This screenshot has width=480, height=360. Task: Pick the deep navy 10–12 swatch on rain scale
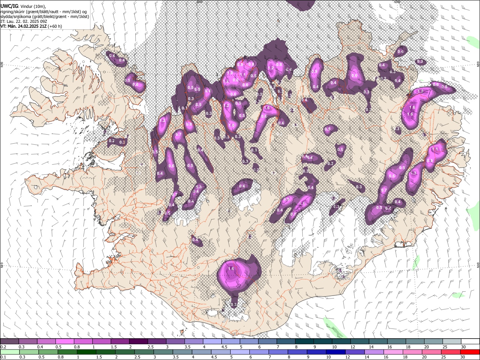pyautogui.click(x=336, y=352)
